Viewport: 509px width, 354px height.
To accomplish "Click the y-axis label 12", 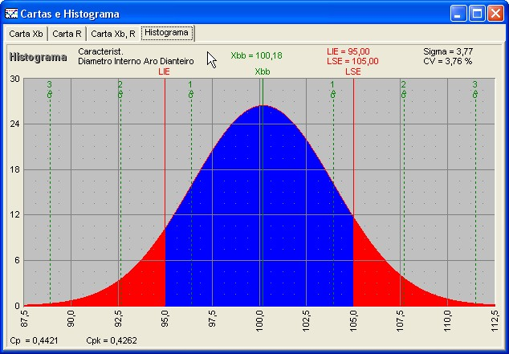I will point(15,215).
